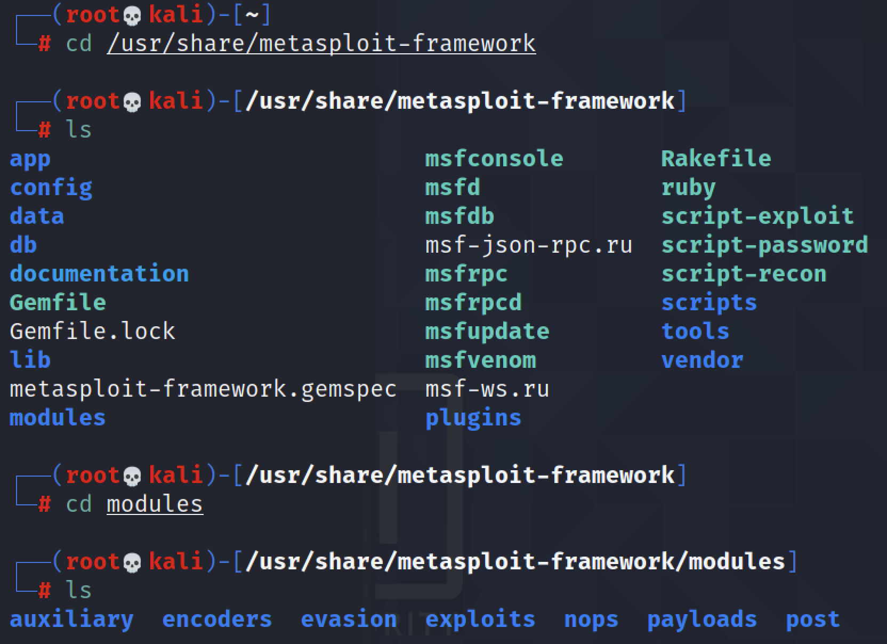887x644 pixels.
Task: Click the skull icon in the home (~) prompt
Action: pyautogui.click(x=132, y=15)
